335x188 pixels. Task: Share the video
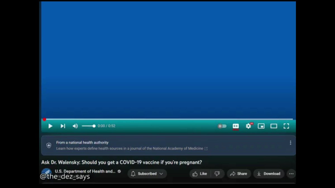[x=239, y=174]
